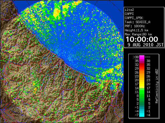Click the 'Task: SEAICE_A' line

tap(137, 22)
